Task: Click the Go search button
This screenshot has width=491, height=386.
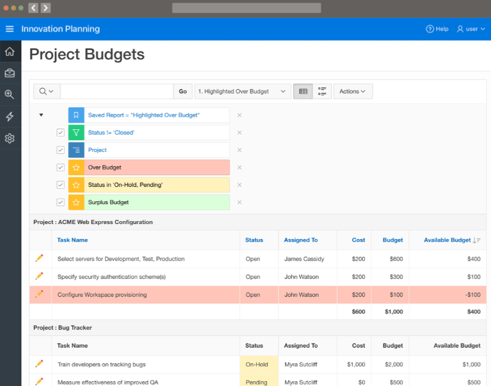Action: tap(183, 91)
